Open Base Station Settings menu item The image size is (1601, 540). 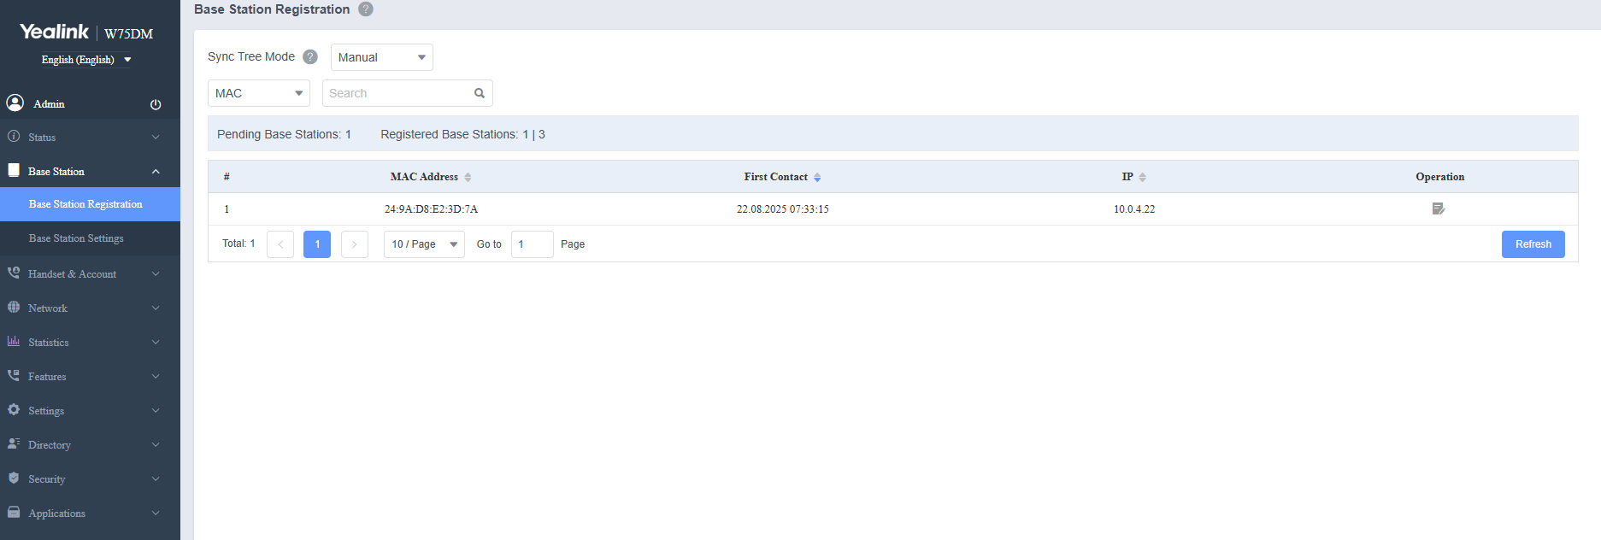[90, 238]
